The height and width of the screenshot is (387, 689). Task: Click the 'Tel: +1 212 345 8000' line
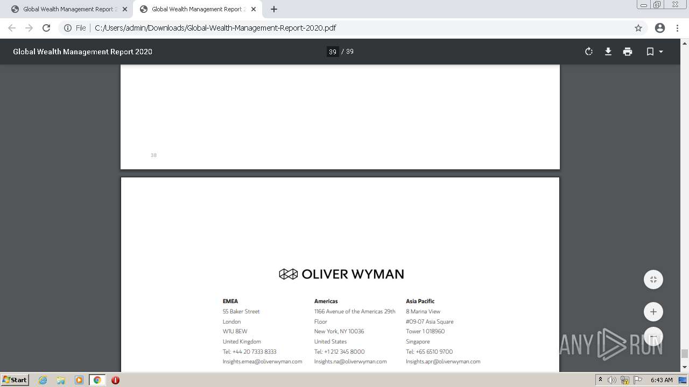point(340,352)
